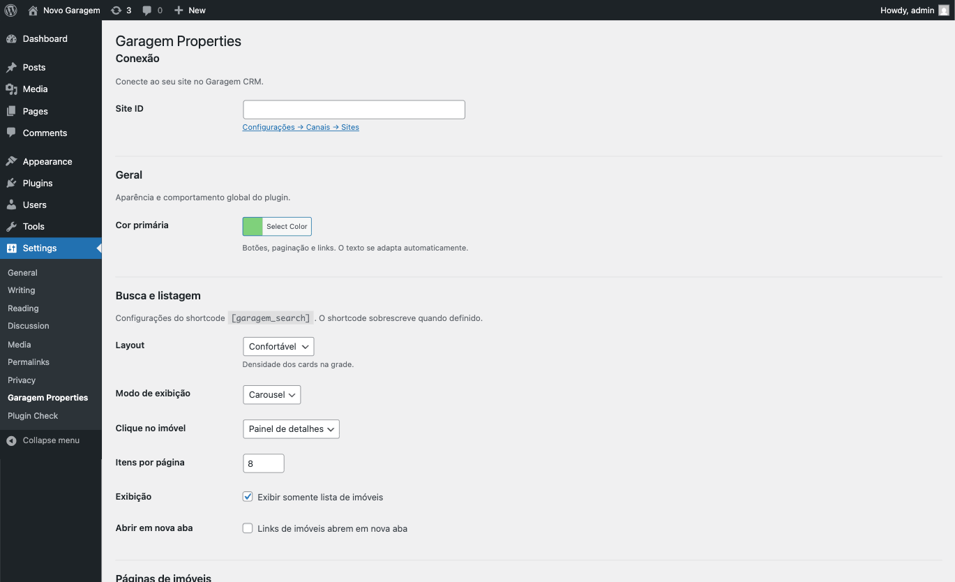Click the green primary color swatch
The width and height of the screenshot is (955, 582).
pos(253,226)
